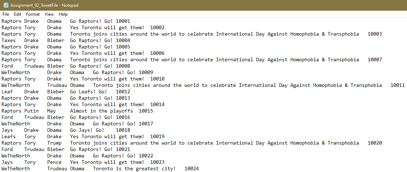Click the tweet ID 10022
The image size is (407, 172).
tap(146, 156)
